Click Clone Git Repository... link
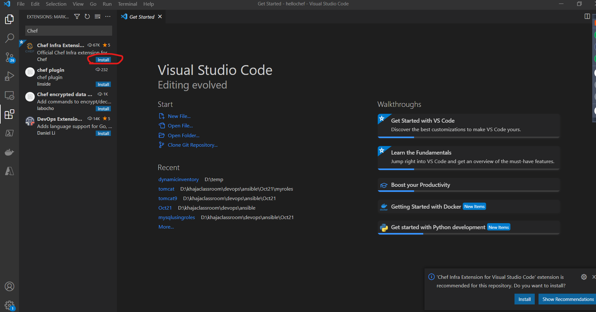596x312 pixels. click(x=193, y=145)
